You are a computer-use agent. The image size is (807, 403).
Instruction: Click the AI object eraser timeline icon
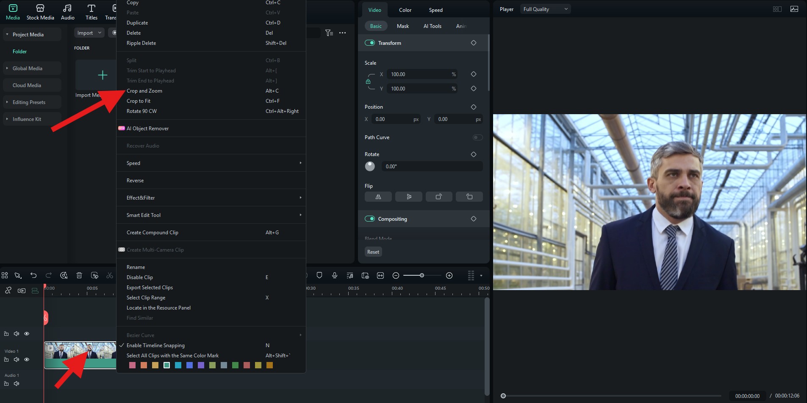[x=94, y=275]
